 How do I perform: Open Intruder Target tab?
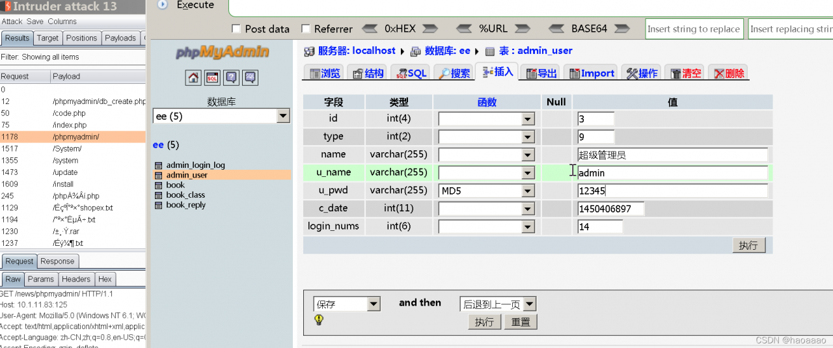pos(48,38)
